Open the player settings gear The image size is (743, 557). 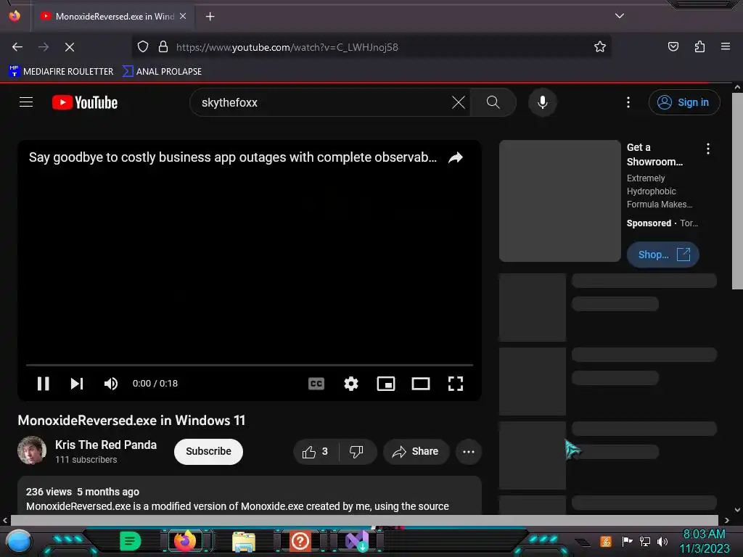pos(351,384)
